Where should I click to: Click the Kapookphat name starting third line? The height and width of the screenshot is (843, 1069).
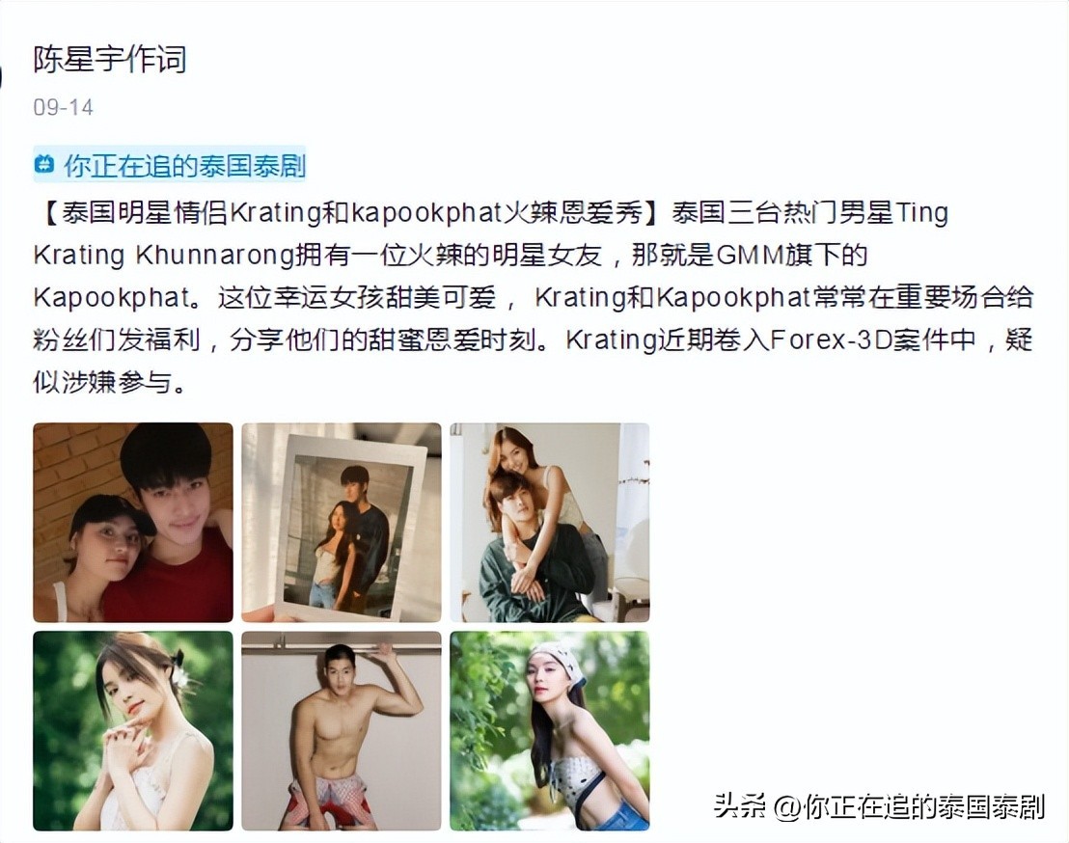[113, 298]
